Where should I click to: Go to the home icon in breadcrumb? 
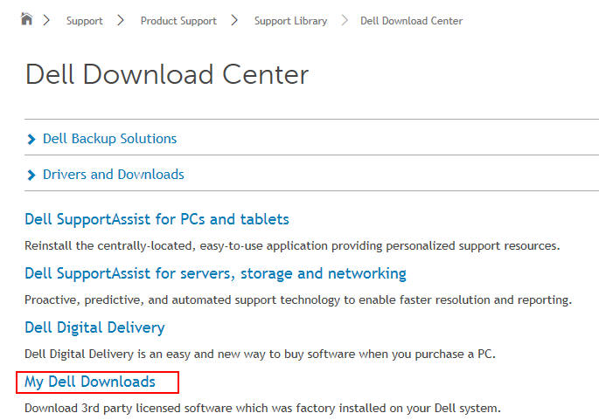coord(27,18)
